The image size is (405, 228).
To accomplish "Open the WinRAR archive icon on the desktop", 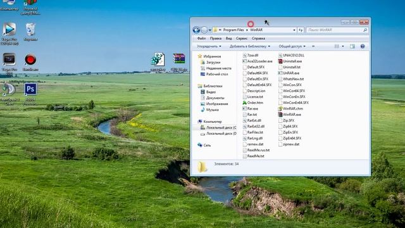I will (x=178, y=58).
